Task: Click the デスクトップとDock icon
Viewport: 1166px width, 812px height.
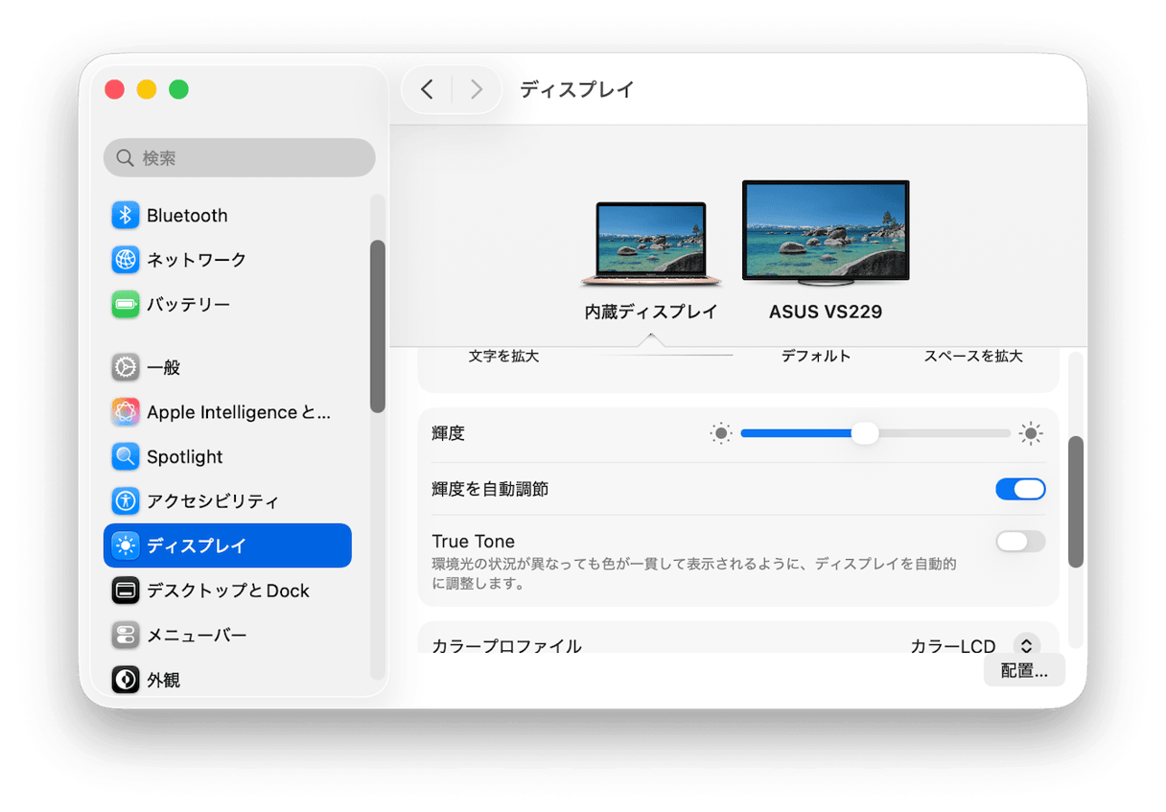Action: point(126,591)
